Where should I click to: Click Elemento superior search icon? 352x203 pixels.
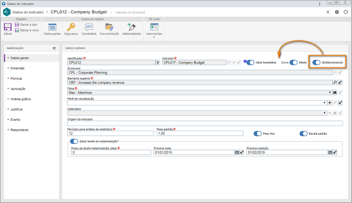coord(335,83)
